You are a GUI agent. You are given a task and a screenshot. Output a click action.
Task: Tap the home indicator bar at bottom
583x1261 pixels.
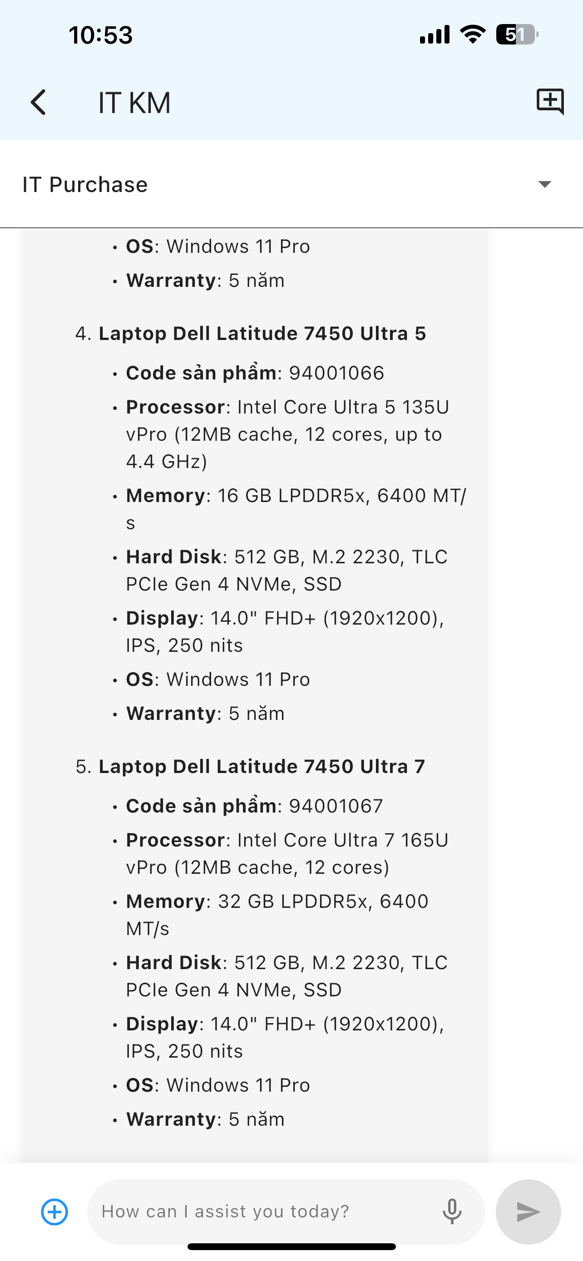(x=291, y=1246)
